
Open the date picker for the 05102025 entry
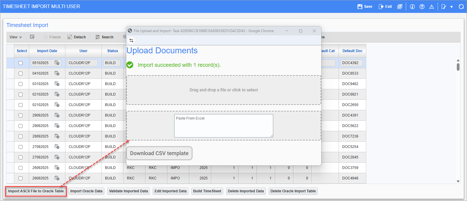tap(57, 63)
